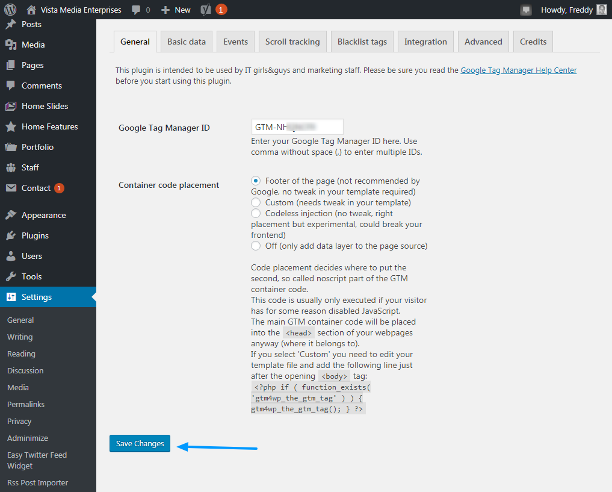Open Rss Post Importer settings
This screenshot has height=492, width=612.
pyautogui.click(x=37, y=482)
